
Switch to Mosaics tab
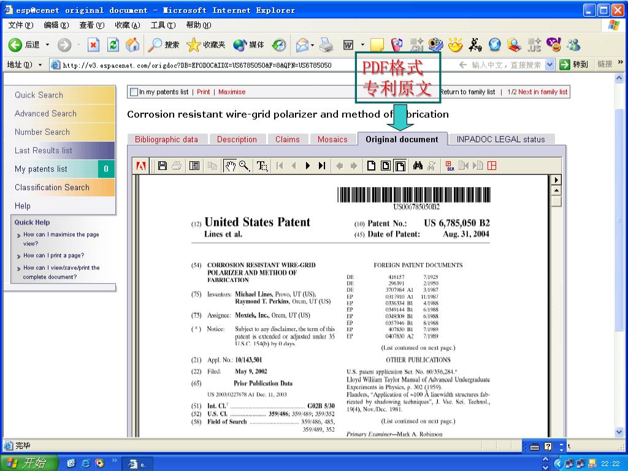click(332, 139)
